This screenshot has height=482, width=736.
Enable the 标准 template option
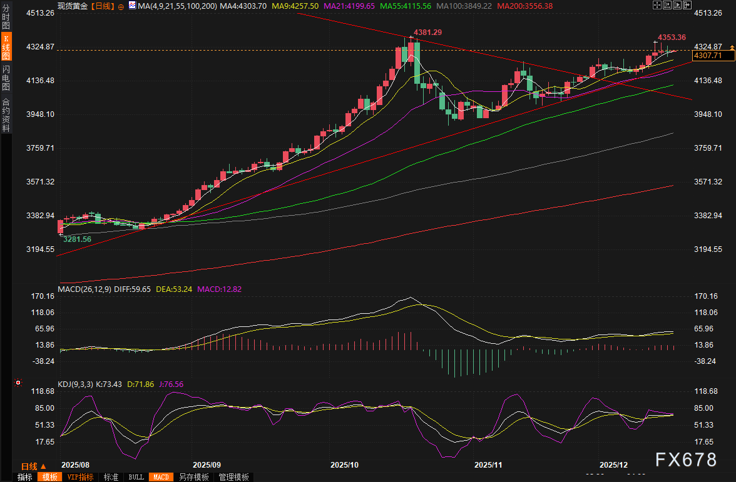pyautogui.click(x=111, y=477)
